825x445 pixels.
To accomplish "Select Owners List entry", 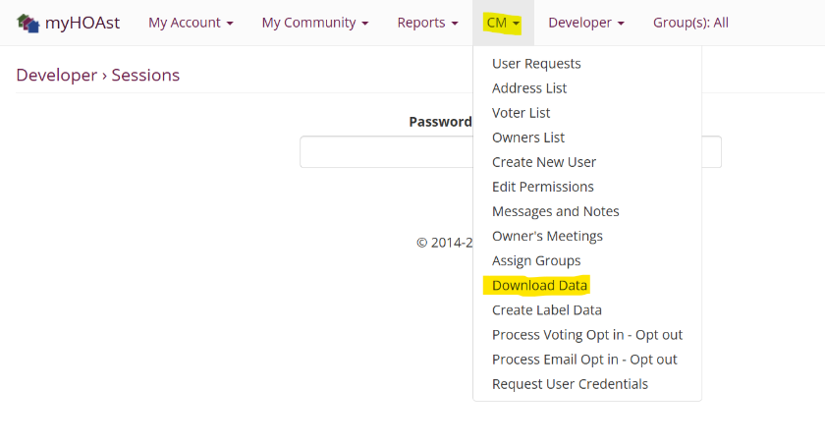I will (528, 138).
